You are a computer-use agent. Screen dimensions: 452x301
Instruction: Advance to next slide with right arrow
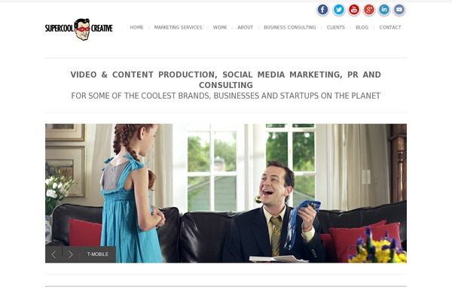pos(71,254)
